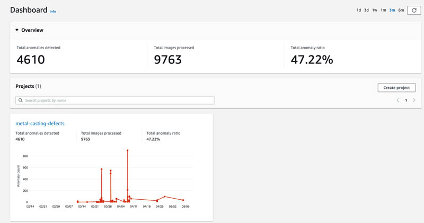Go to previous projects page arrow
Viewport: 424px width, 223px height.
(398, 100)
